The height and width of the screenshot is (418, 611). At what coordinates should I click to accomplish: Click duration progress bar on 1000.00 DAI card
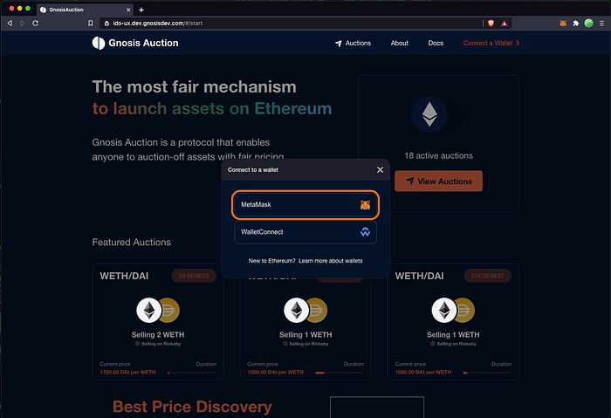coord(487,373)
